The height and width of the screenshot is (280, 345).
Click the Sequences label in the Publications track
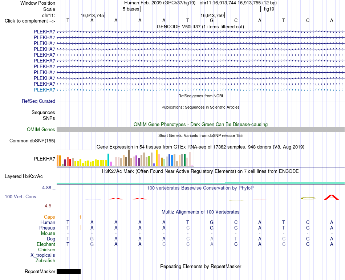coord(43,112)
